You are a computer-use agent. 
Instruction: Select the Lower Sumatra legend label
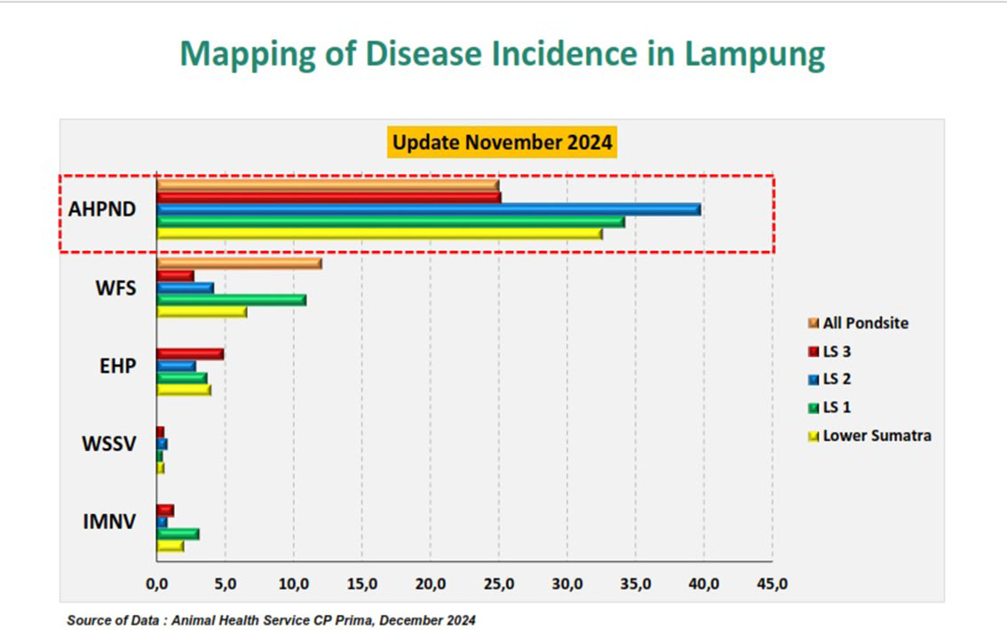click(876, 436)
